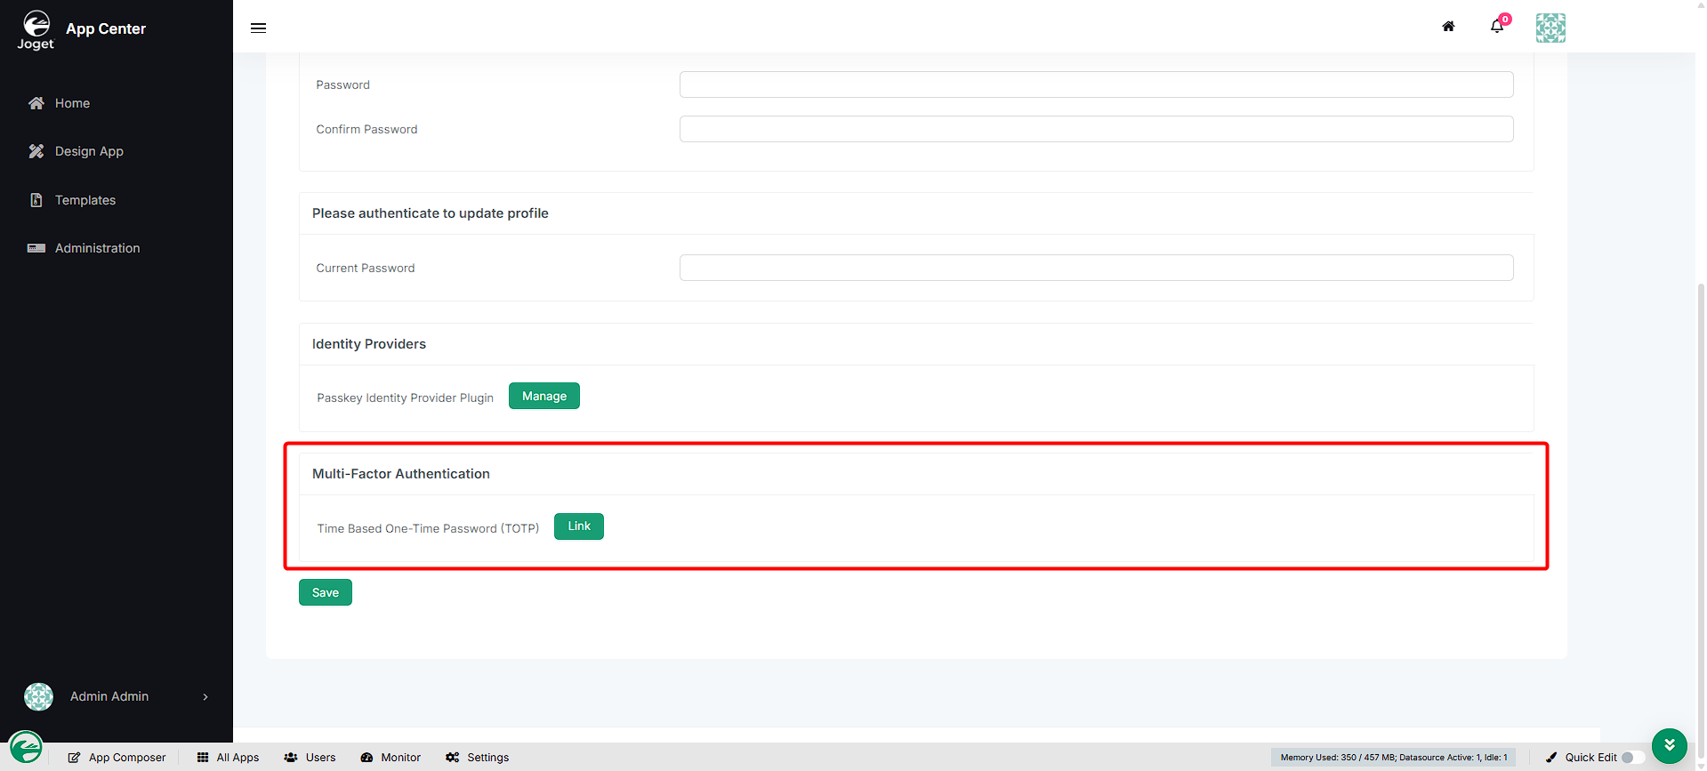Image resolution: width=1707 pixels, height=771 pixels.
Task: Click the App Center title
Action: (x=106, y=28)
